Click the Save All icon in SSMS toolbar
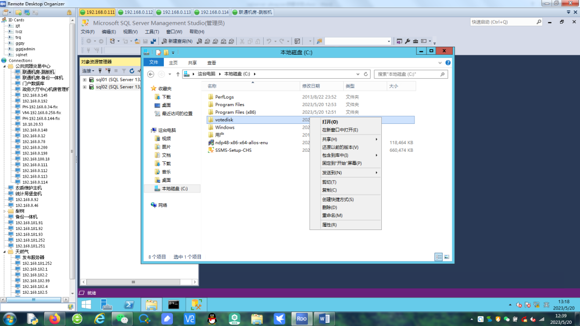This screenshot has width=580, height=326. click(x=153, y=41)
